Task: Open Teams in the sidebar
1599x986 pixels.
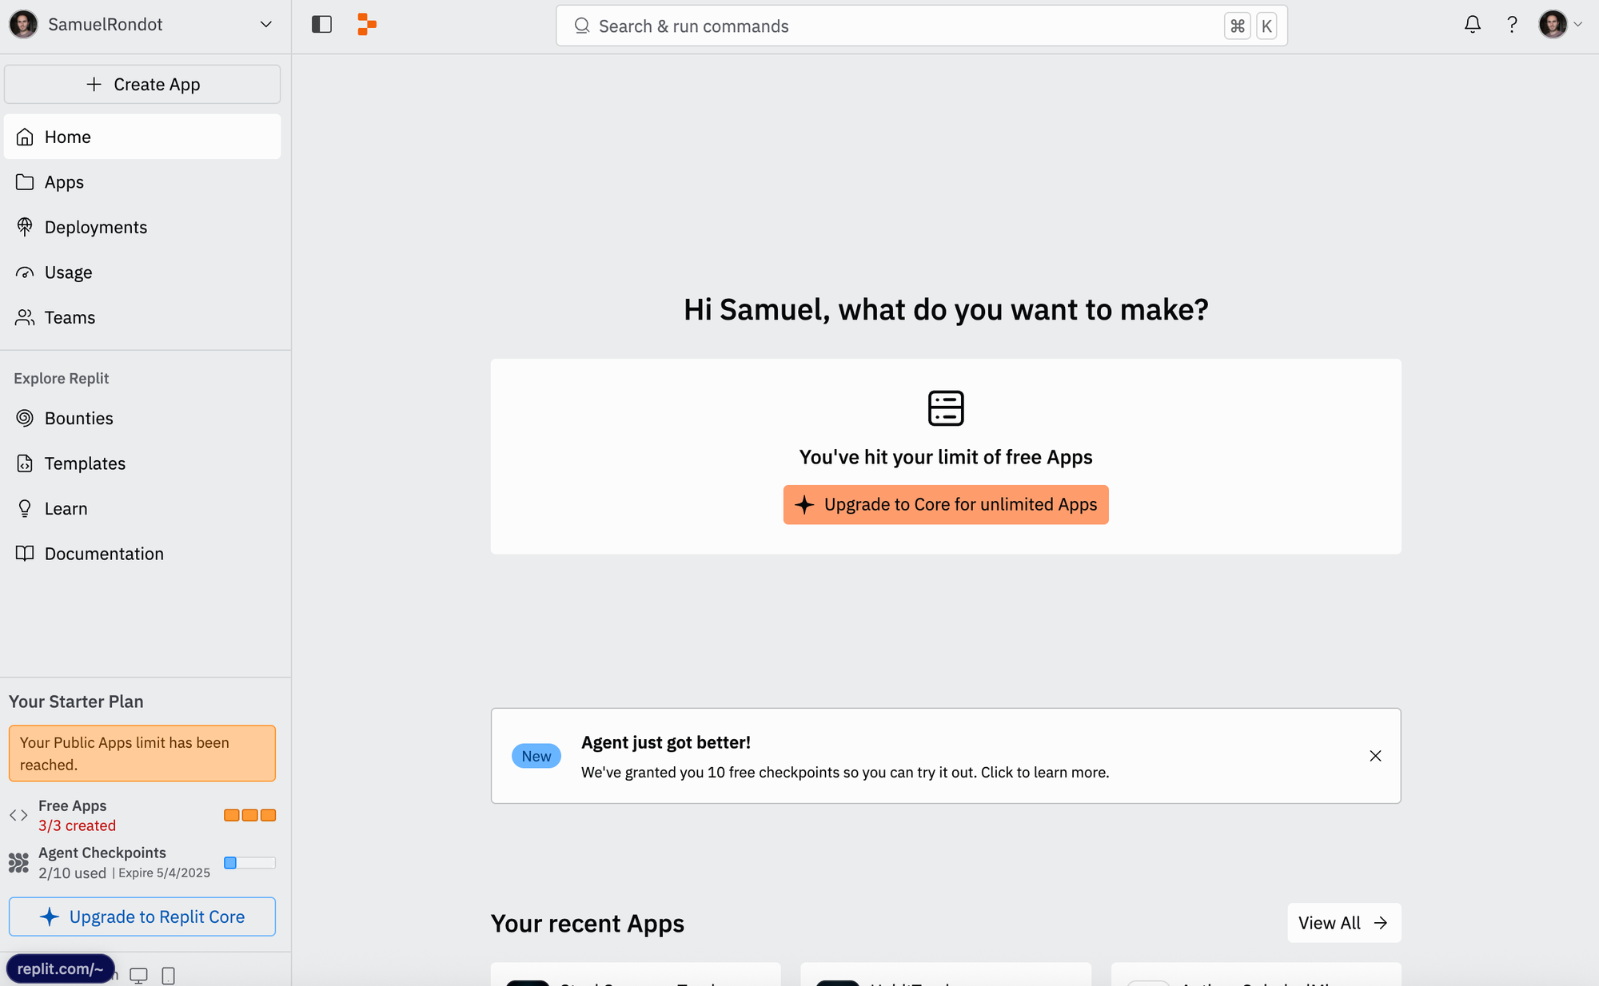Action: click(x=70, y=317)
